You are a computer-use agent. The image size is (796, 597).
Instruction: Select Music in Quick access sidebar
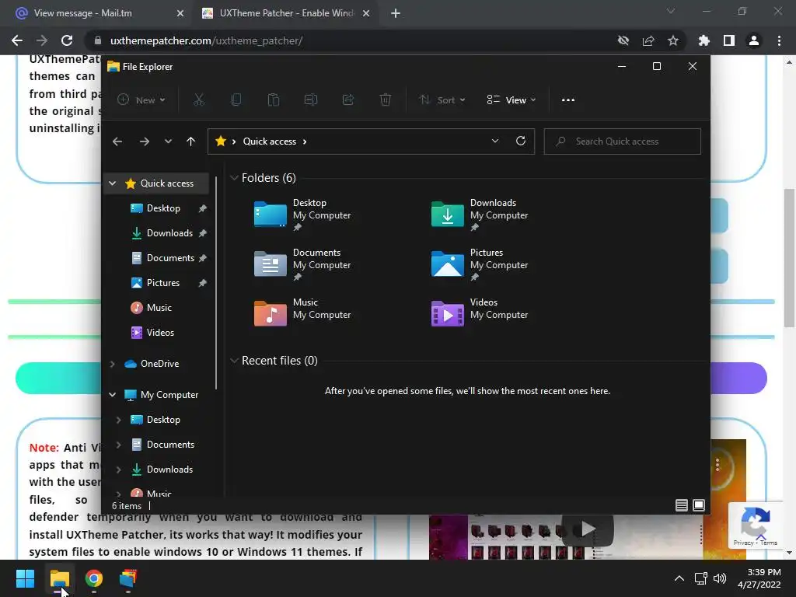click(x=159, y=308)
